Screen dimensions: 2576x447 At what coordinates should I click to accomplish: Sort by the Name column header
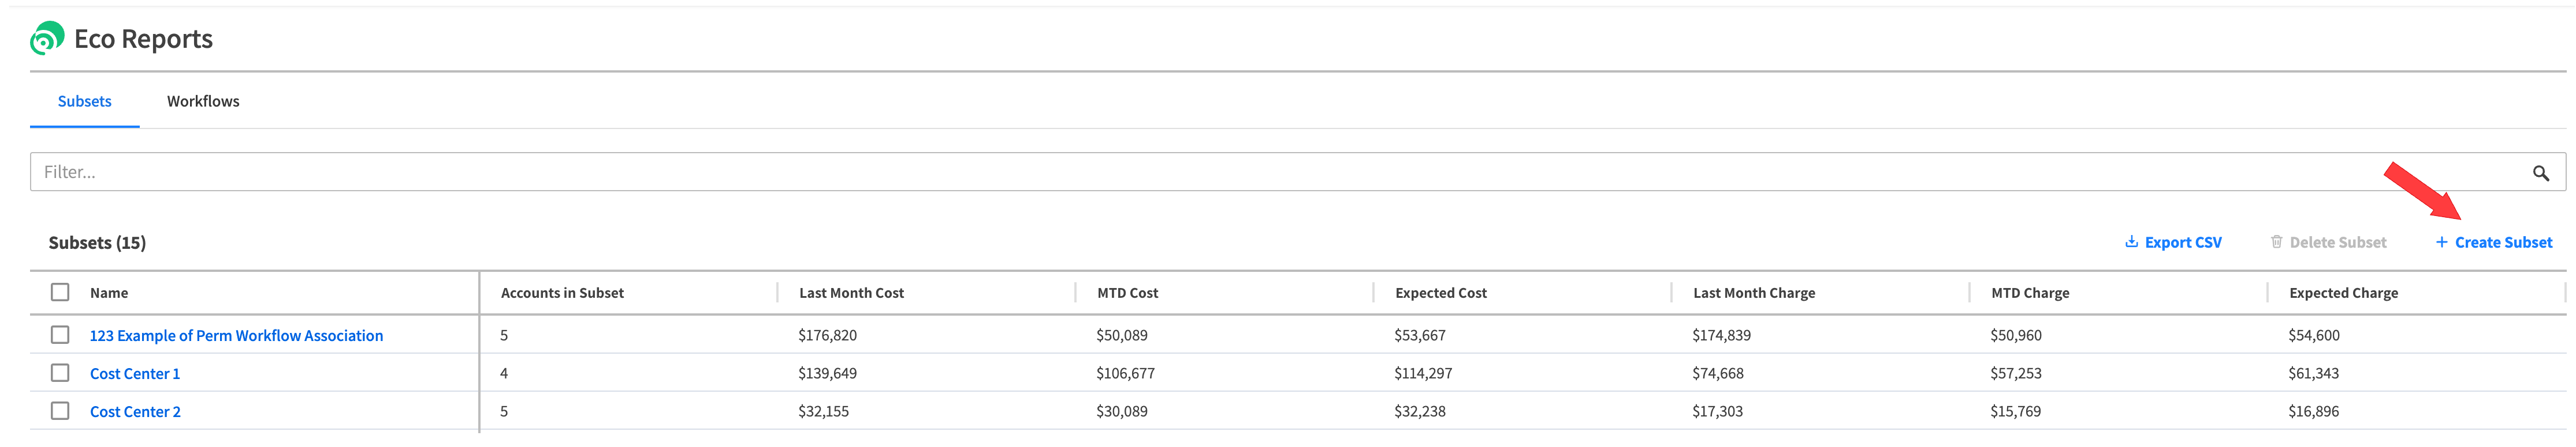pos(109,293)
